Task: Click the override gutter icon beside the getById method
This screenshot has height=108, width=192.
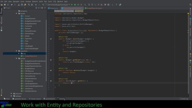Action: pos(51,60)
